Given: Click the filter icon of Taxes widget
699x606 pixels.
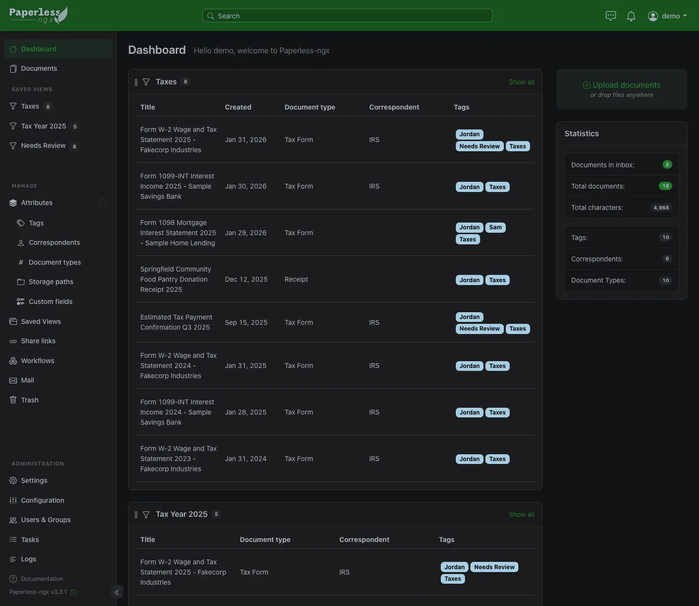Looking at the screenshot, I should pos(146,82).
